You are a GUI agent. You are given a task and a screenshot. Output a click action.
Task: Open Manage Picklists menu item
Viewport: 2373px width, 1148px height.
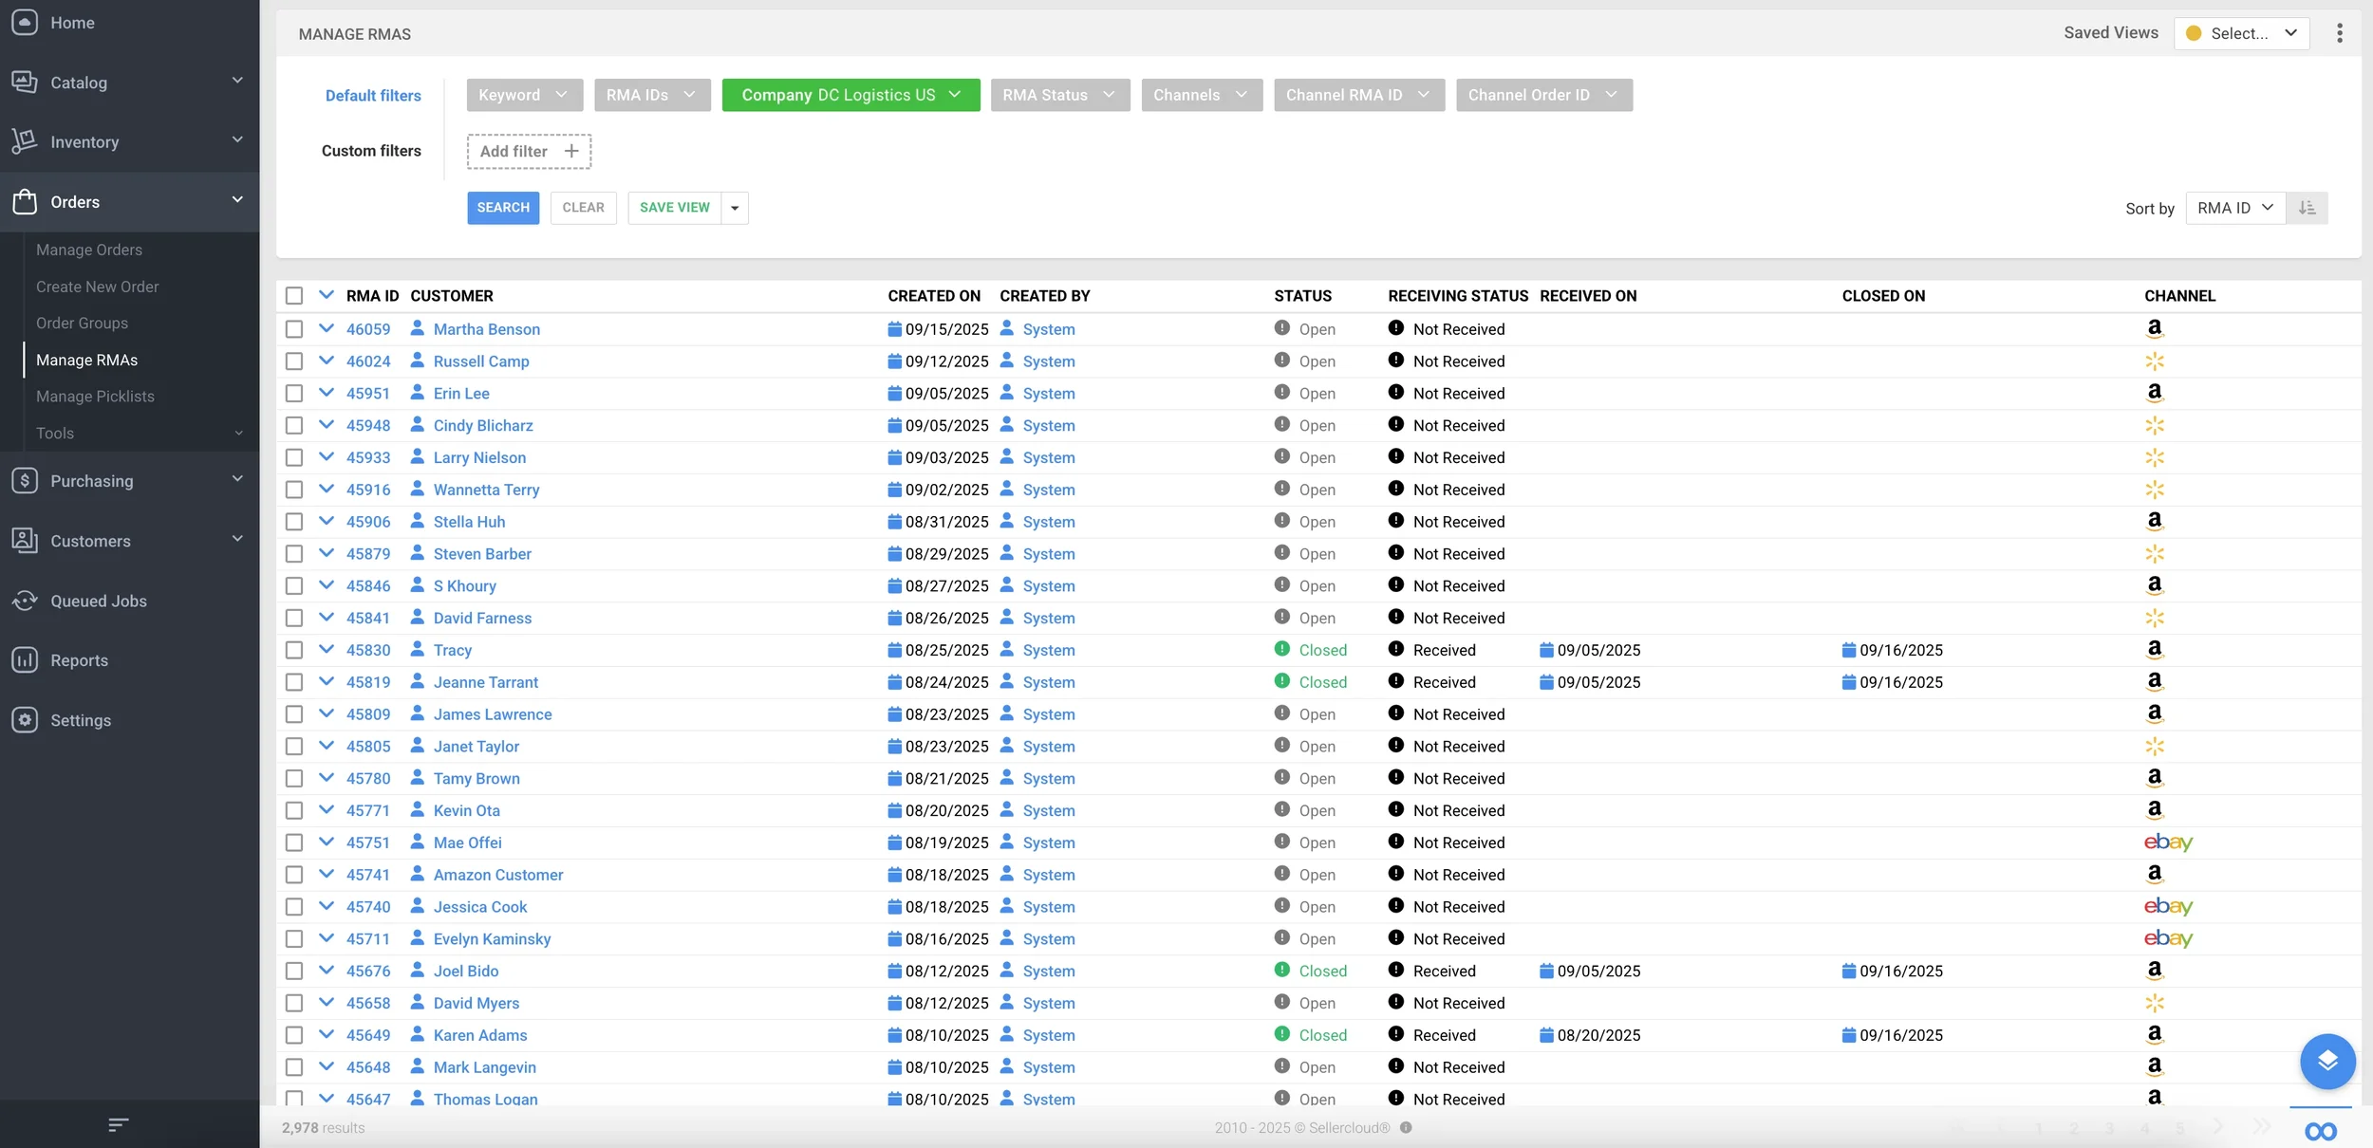(x=95, y=397)
